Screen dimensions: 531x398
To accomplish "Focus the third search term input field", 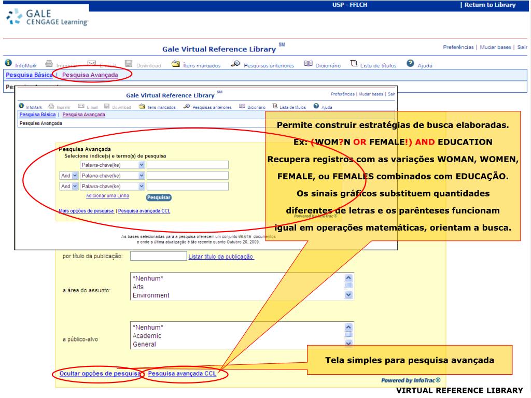I will pos(188,186).
